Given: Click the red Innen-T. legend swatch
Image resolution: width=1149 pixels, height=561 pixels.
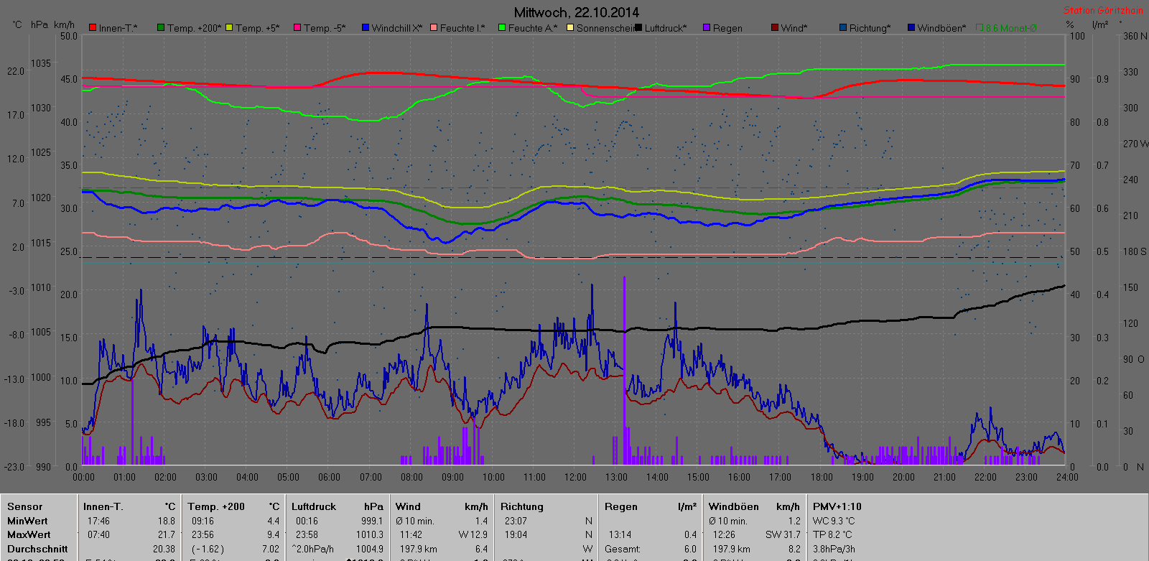Looking at the screenshot, I should 93,27.
